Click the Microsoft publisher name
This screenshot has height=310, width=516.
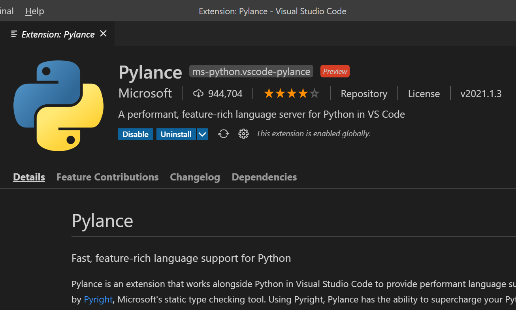[145, 94]
